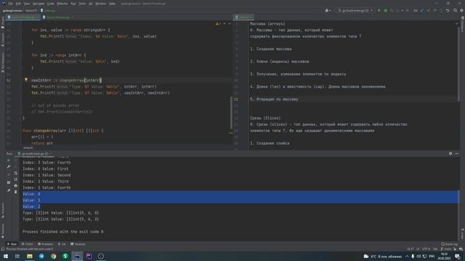This screenshot has height=261, width=465.
Task: Click the wrench settings icon in Run panel
Action: click(9, 167)
